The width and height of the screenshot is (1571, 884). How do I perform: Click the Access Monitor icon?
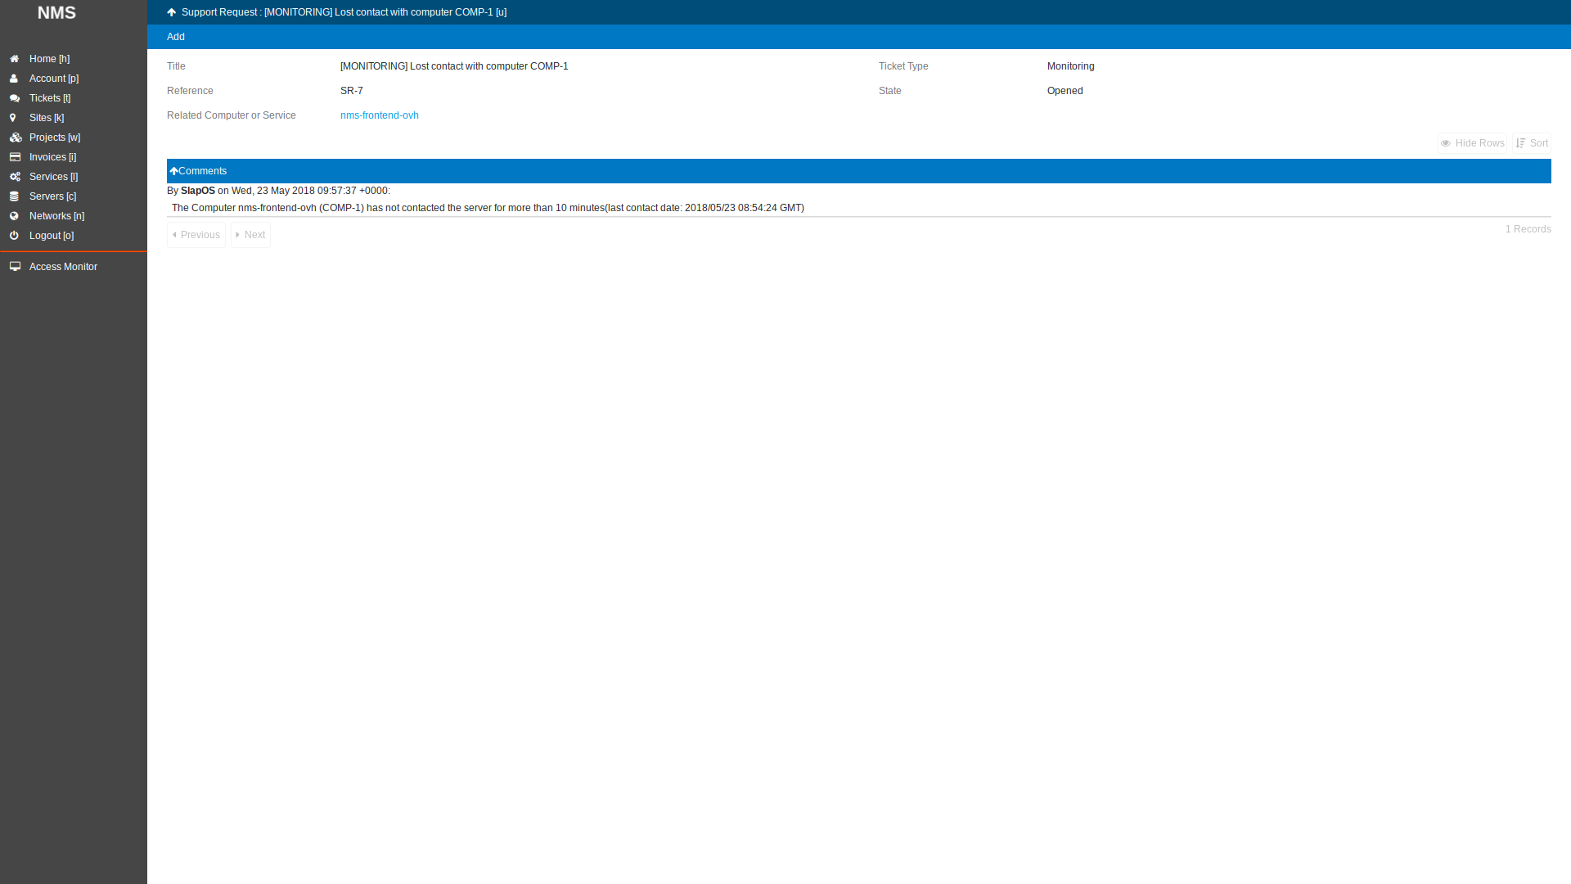pos(15,267)
